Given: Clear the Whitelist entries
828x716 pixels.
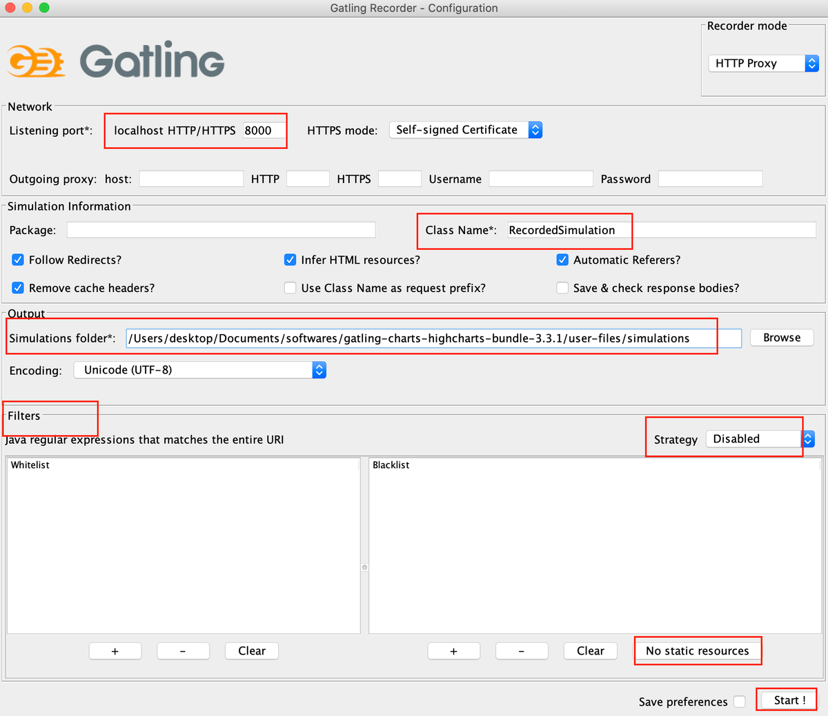Looking at the screenshot, I should 252,651.
